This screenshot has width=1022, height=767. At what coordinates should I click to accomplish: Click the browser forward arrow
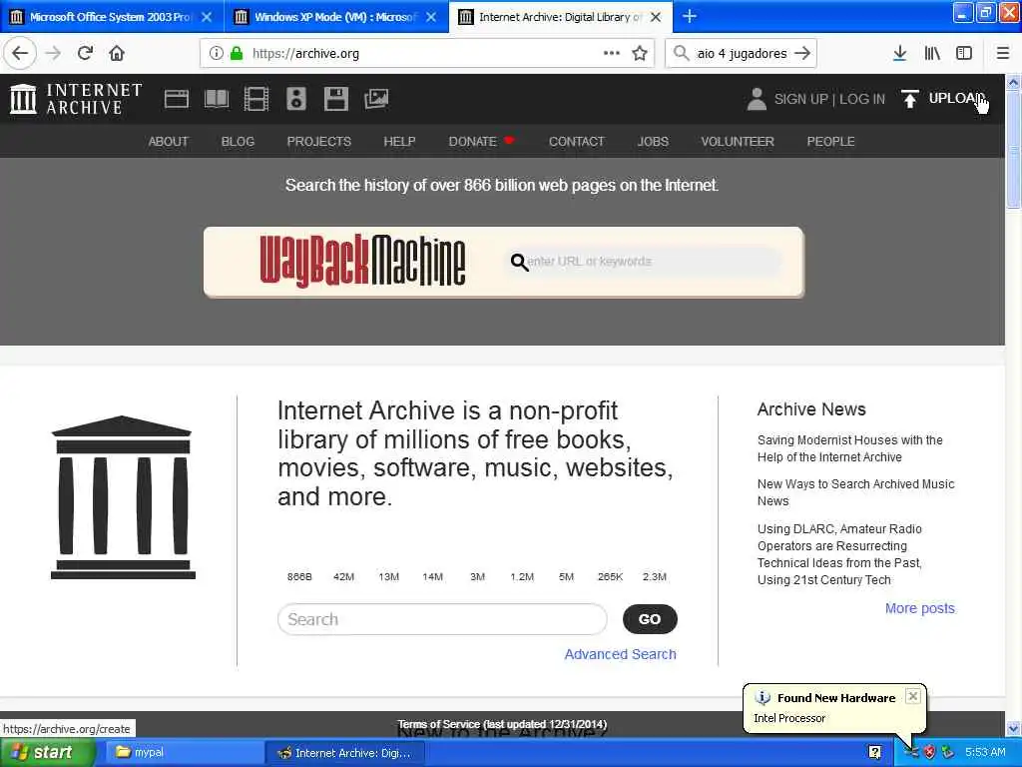point(54,54)
